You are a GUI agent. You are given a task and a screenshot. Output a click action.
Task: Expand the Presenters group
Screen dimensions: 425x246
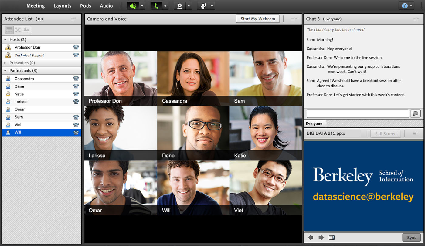point(5,63)
